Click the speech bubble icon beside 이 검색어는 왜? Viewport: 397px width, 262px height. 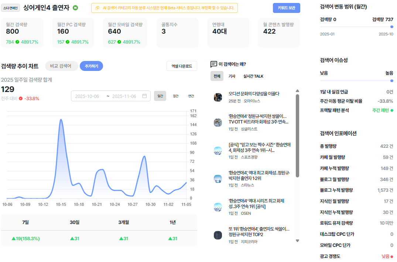[x=213, y=64]
